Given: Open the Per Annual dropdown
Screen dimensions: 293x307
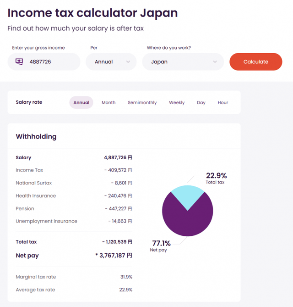Looking at the screenshot, I should (111, 61).
